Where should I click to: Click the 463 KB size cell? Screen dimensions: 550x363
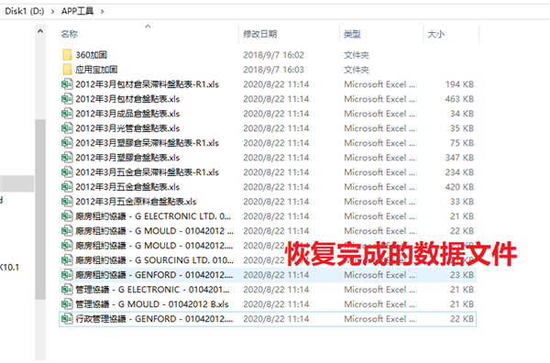[459, 99]
